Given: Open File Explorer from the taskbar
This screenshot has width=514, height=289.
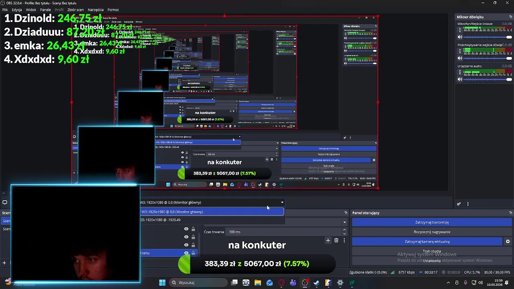Looking at the screenshot, I should [258, 283].
